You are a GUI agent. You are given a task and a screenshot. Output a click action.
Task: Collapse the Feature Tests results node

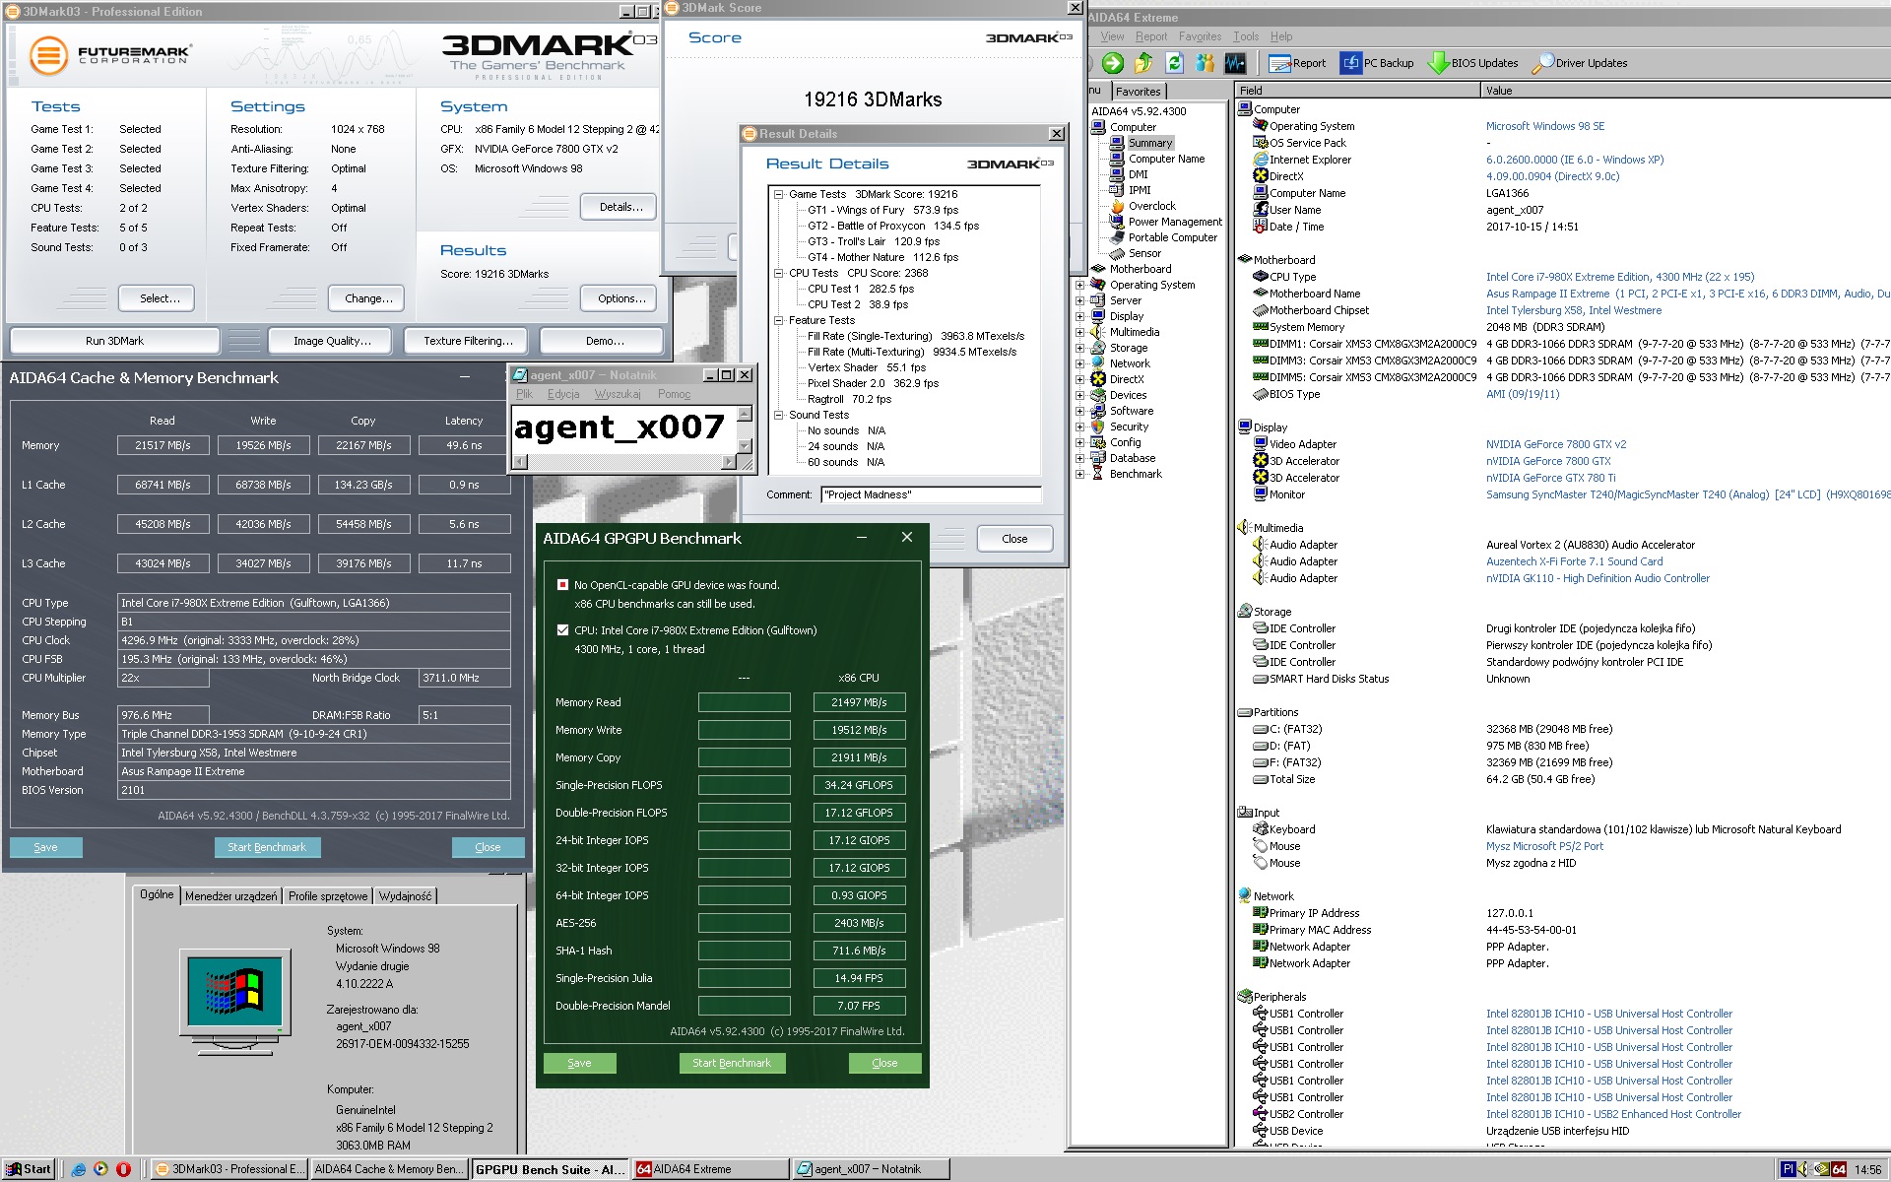778,320
